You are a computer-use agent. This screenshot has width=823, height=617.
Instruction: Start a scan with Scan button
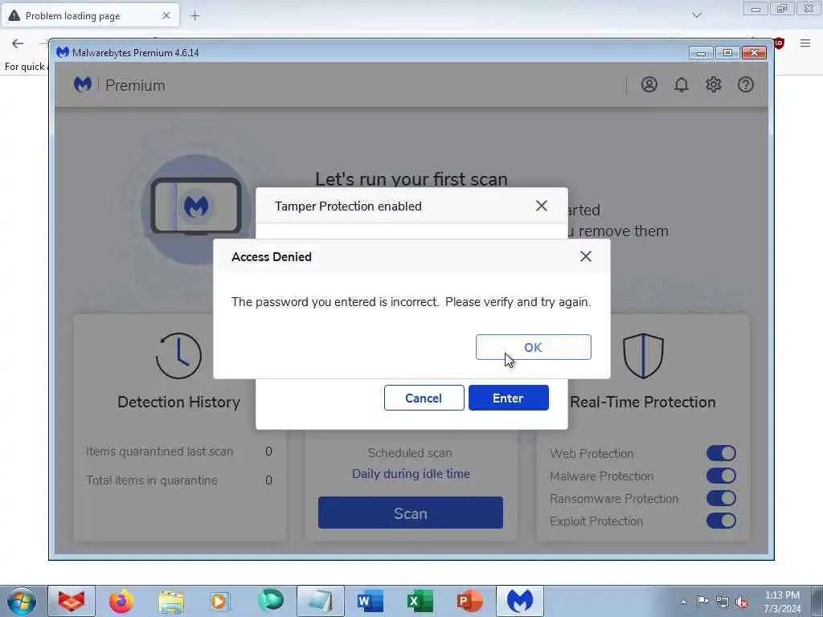click(x=411, y=513)
